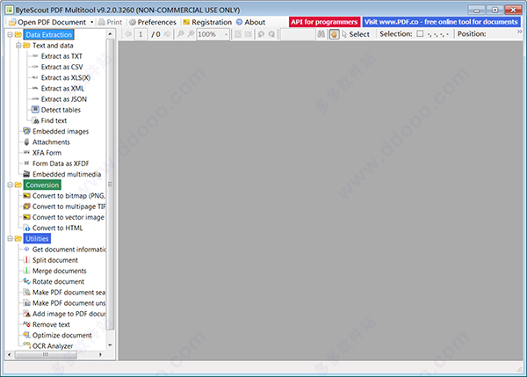The image size is (527, 377).
Task: Click the search text field
Action: (298, 34)
